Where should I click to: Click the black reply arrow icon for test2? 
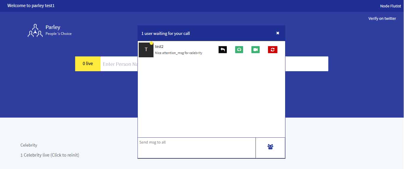223,50
